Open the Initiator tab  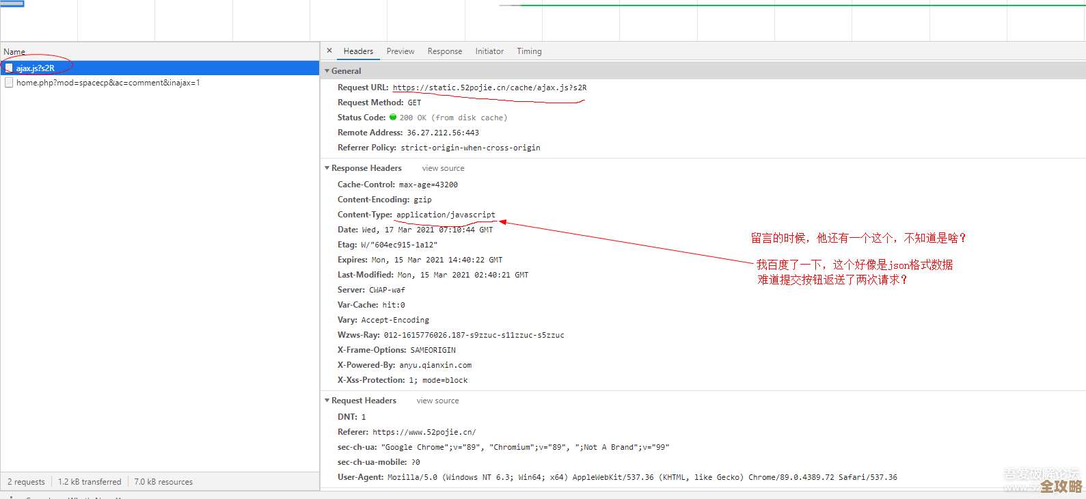489,51
